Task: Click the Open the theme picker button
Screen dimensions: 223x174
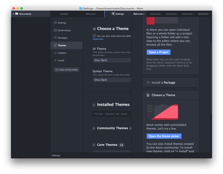Action: point(164,136)
